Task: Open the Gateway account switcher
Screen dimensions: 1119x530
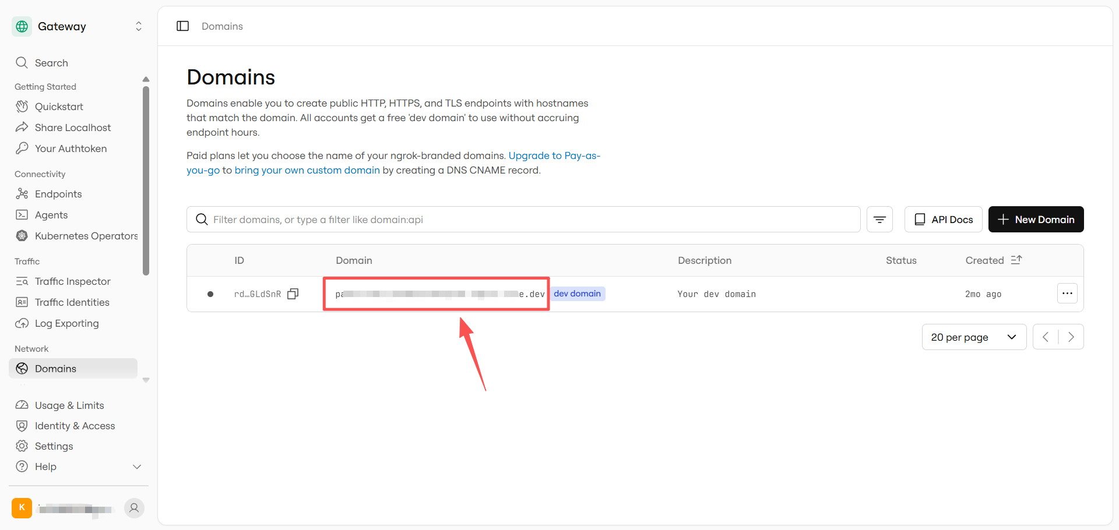Action: coord(139,26)
